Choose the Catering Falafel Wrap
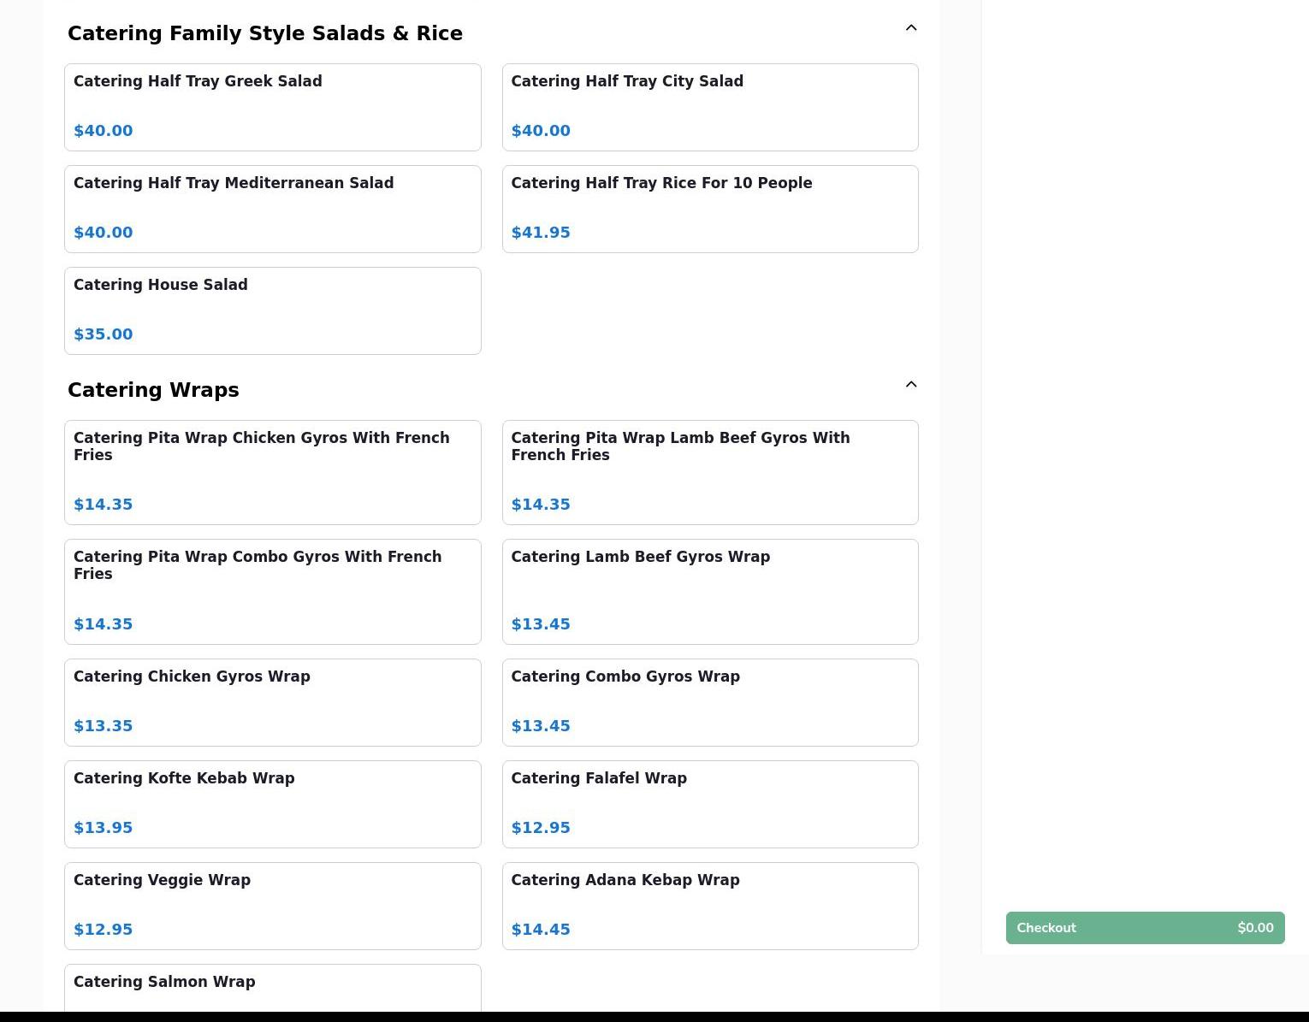This screenshot has height=1022, width=1309. point(709,804)
